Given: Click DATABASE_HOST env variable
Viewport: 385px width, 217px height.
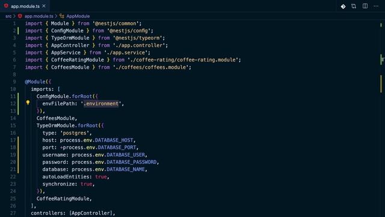Looking at the screenshot, I should pos(114,140).
